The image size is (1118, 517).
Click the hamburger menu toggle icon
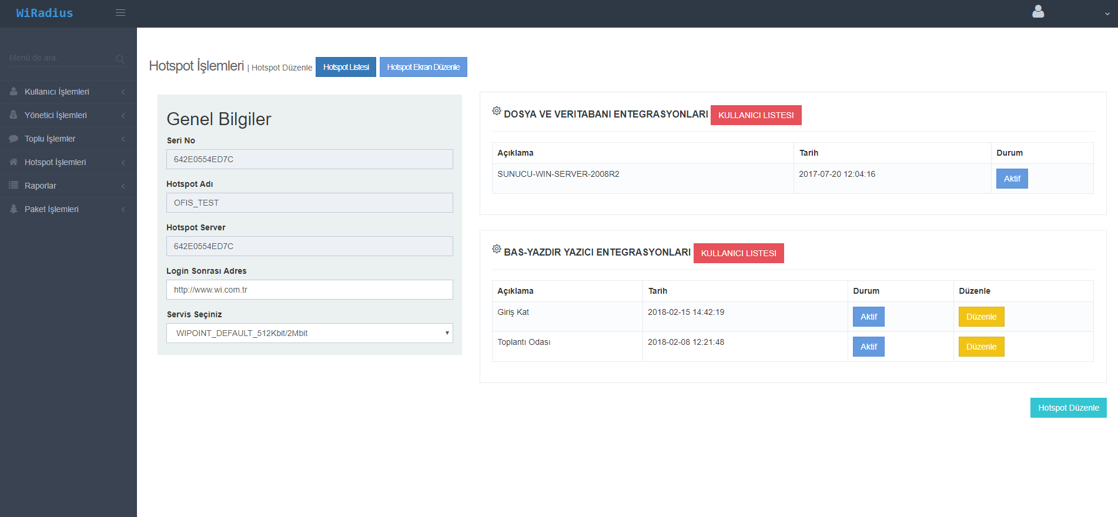[x=120, y=13]
